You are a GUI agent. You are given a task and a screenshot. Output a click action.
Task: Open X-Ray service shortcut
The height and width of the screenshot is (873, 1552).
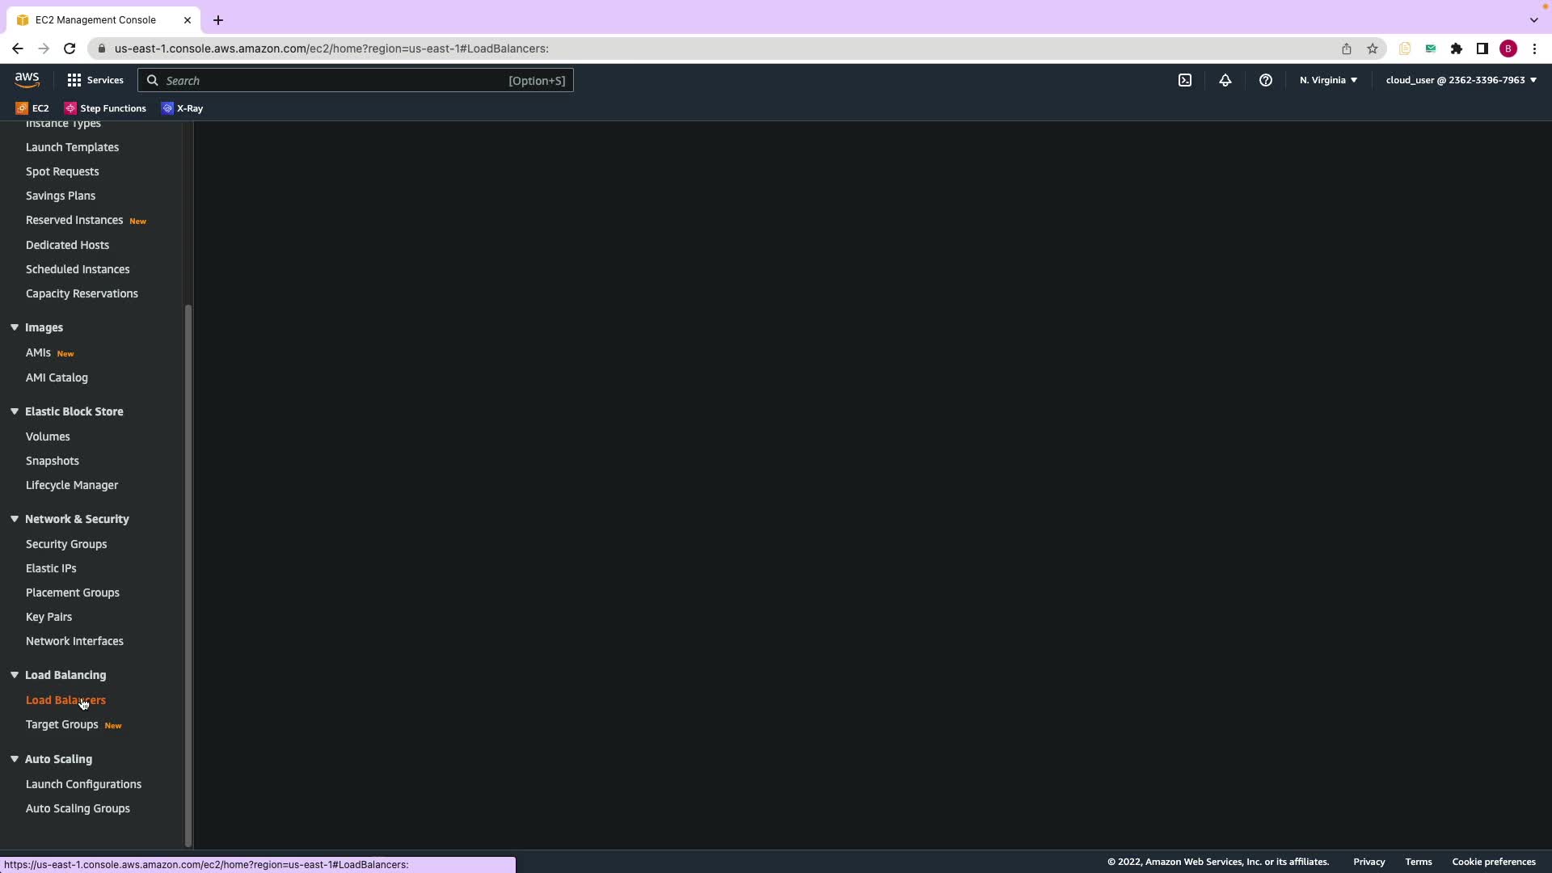[x=183, y=108]
